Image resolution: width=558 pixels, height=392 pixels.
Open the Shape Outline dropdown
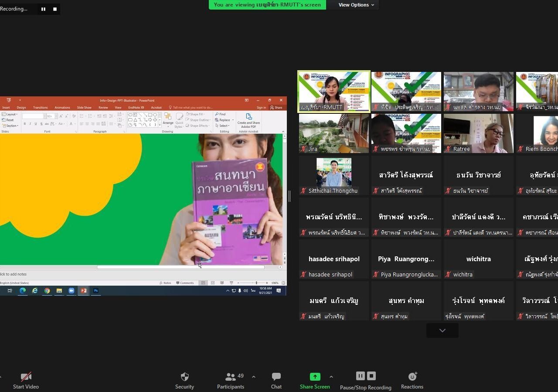coord(197,120)
